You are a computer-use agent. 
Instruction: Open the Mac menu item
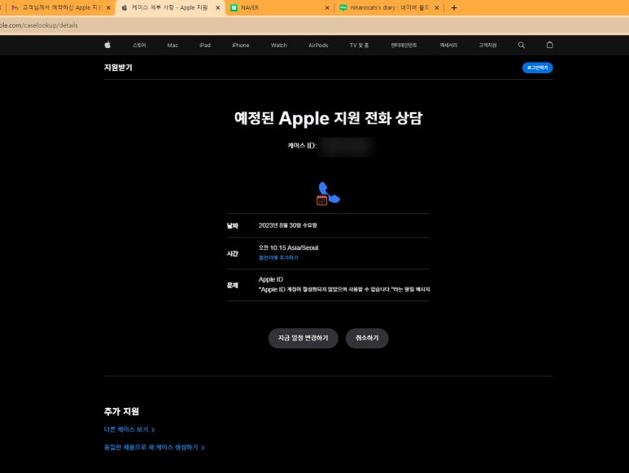pos(173,45)
